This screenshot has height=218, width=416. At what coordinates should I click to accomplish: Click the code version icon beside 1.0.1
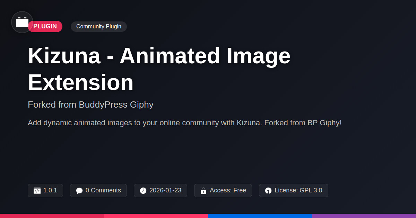pos(37,191)
